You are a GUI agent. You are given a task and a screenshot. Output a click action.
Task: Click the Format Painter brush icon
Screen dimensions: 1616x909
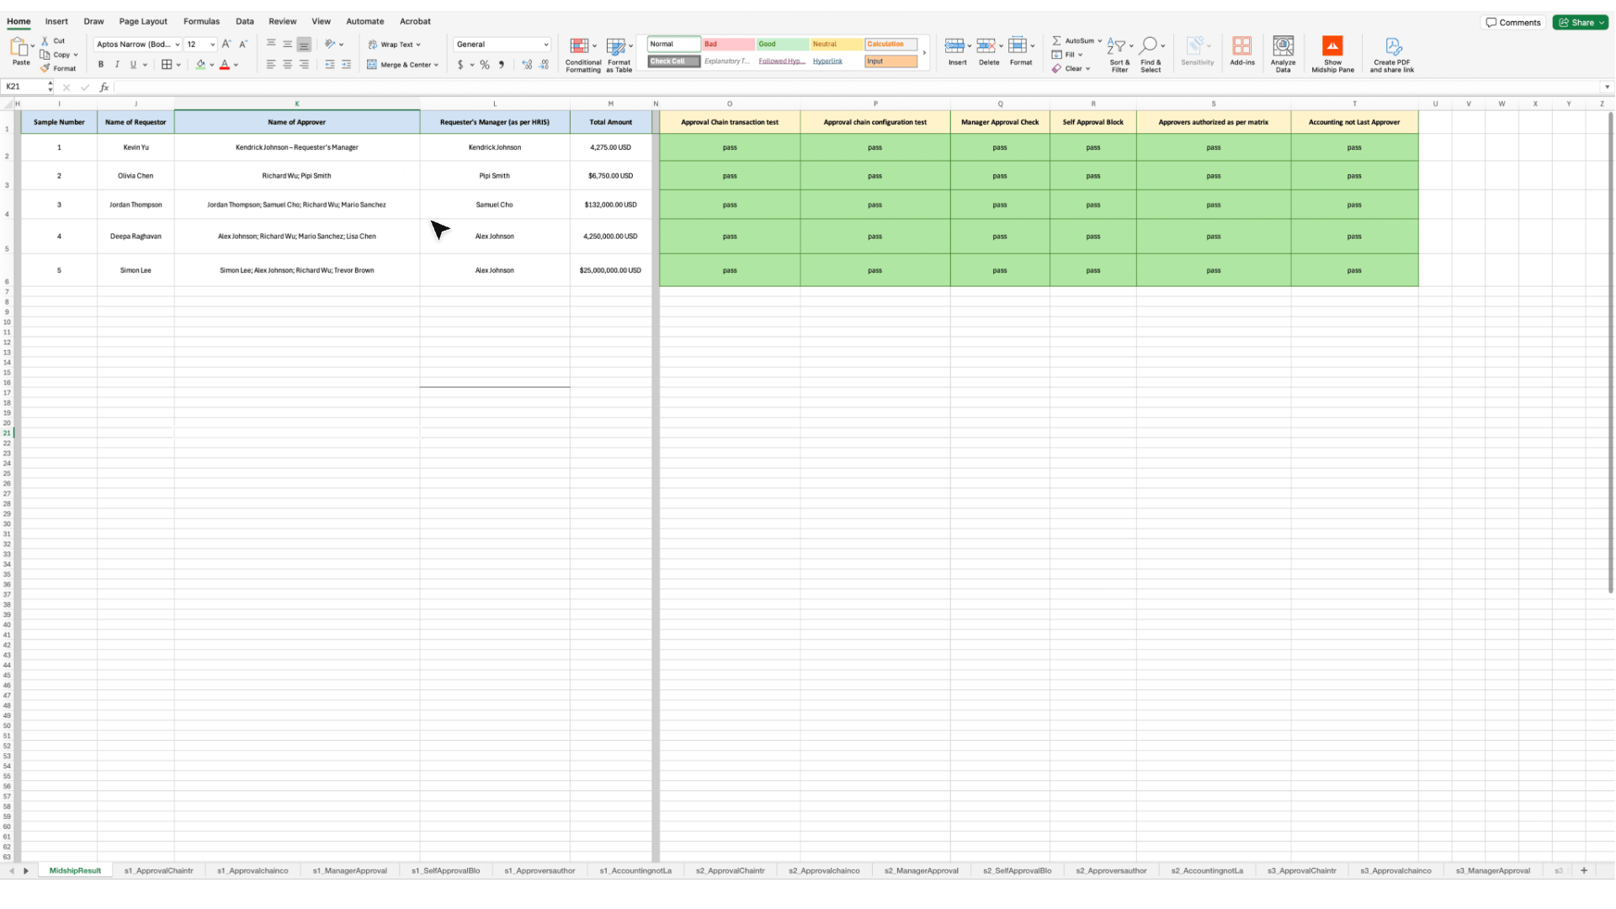(x=46, y=68)
